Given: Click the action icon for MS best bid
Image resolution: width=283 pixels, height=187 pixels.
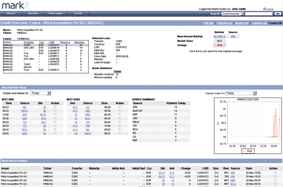Looking at the screenshot, I should coord(55,107).
